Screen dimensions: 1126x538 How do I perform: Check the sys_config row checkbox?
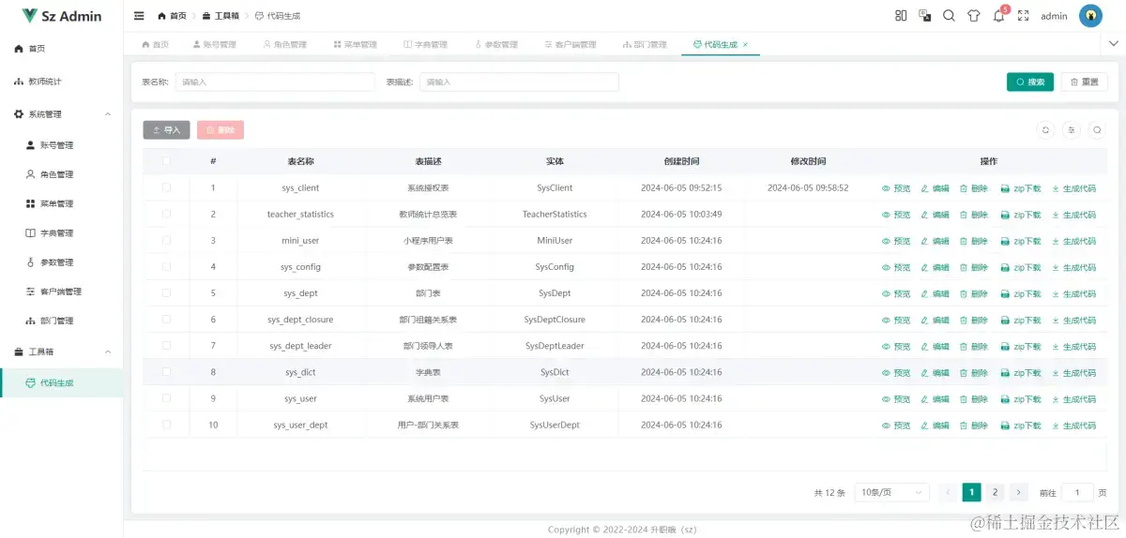point(166,266)
